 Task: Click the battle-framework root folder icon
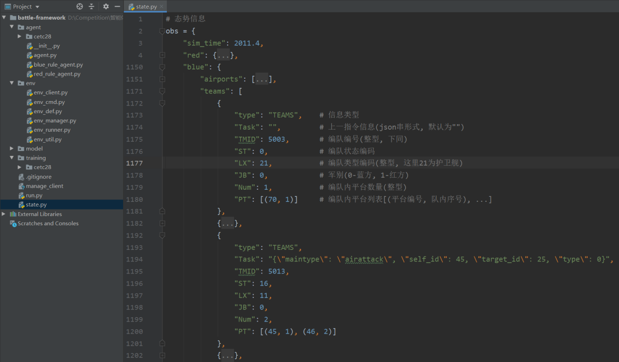point(13,17)
